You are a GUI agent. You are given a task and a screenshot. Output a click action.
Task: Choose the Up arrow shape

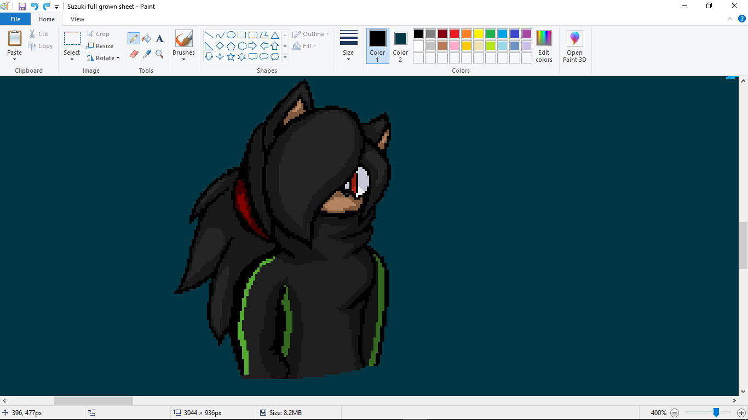pos(275,46)
